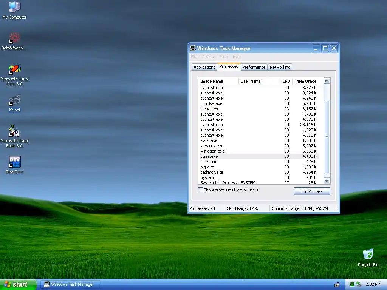Select the System process row
The height and width of the screenshot is (290, 387).
(x=259, y=177)
